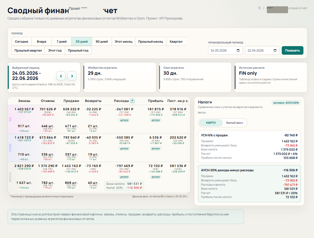Screen dimensions: 314x238
Task: Select the Прошлый месяц period tab
Action: pos(151,42)
